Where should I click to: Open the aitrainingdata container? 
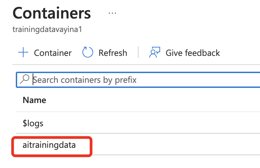click(x=49, y=145)
